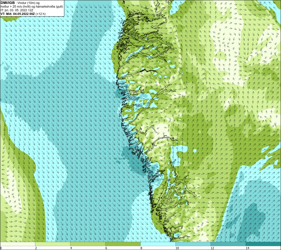Click the cyan 10–12 m/s legend swatch
The height and width of the screenshot is (250, 281).
pos(193,244)
